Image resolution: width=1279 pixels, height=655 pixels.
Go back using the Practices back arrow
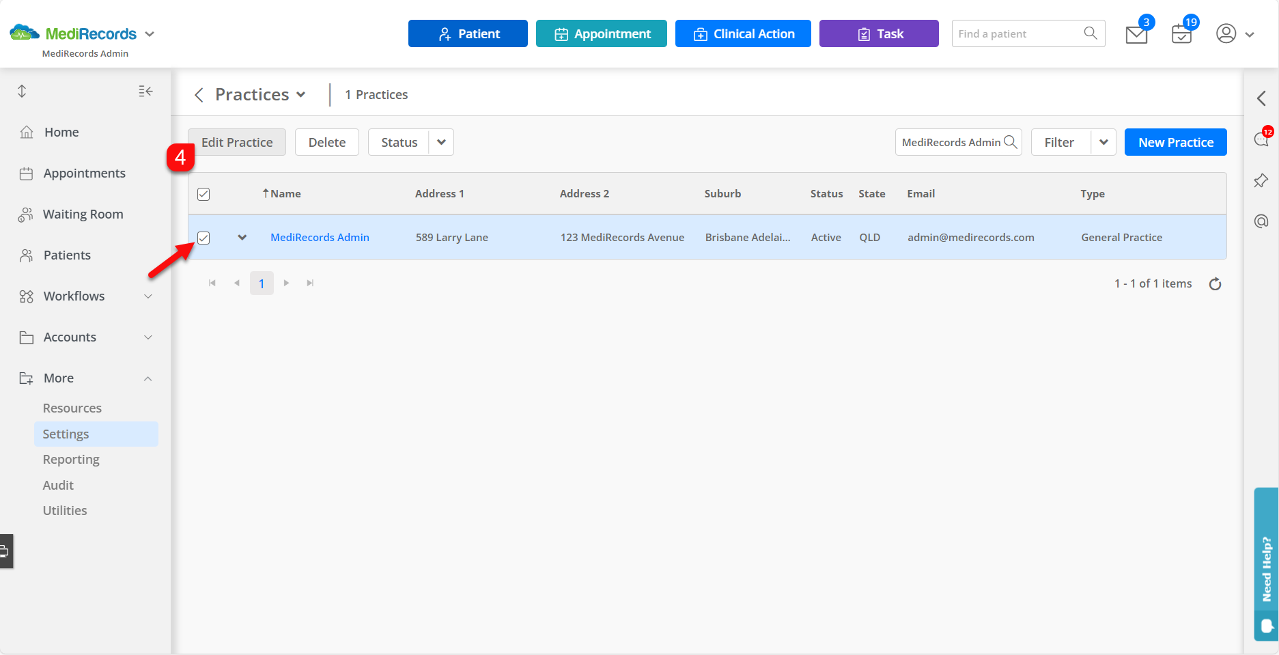tap(199, 95)
